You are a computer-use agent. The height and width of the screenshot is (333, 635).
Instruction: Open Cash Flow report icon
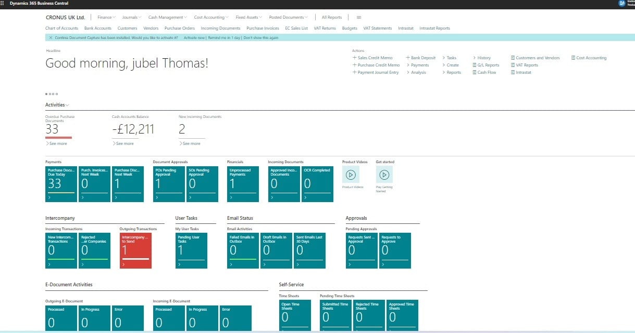pos(475,72)
